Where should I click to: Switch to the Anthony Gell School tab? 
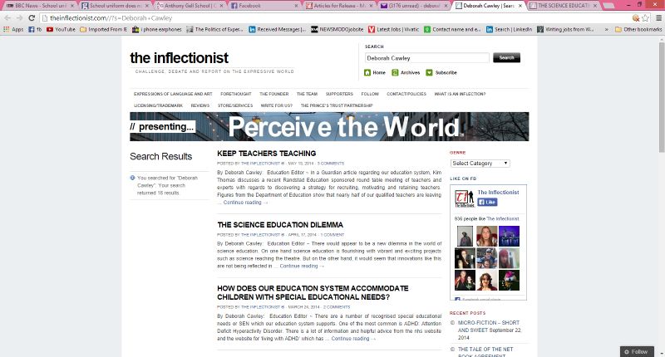click(x=191, y=6)
